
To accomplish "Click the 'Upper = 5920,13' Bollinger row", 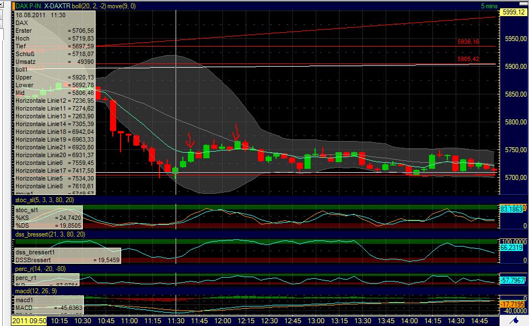I will click(54, 77).
